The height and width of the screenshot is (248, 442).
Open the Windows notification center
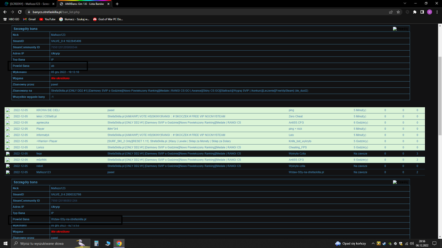pos(434,244)
